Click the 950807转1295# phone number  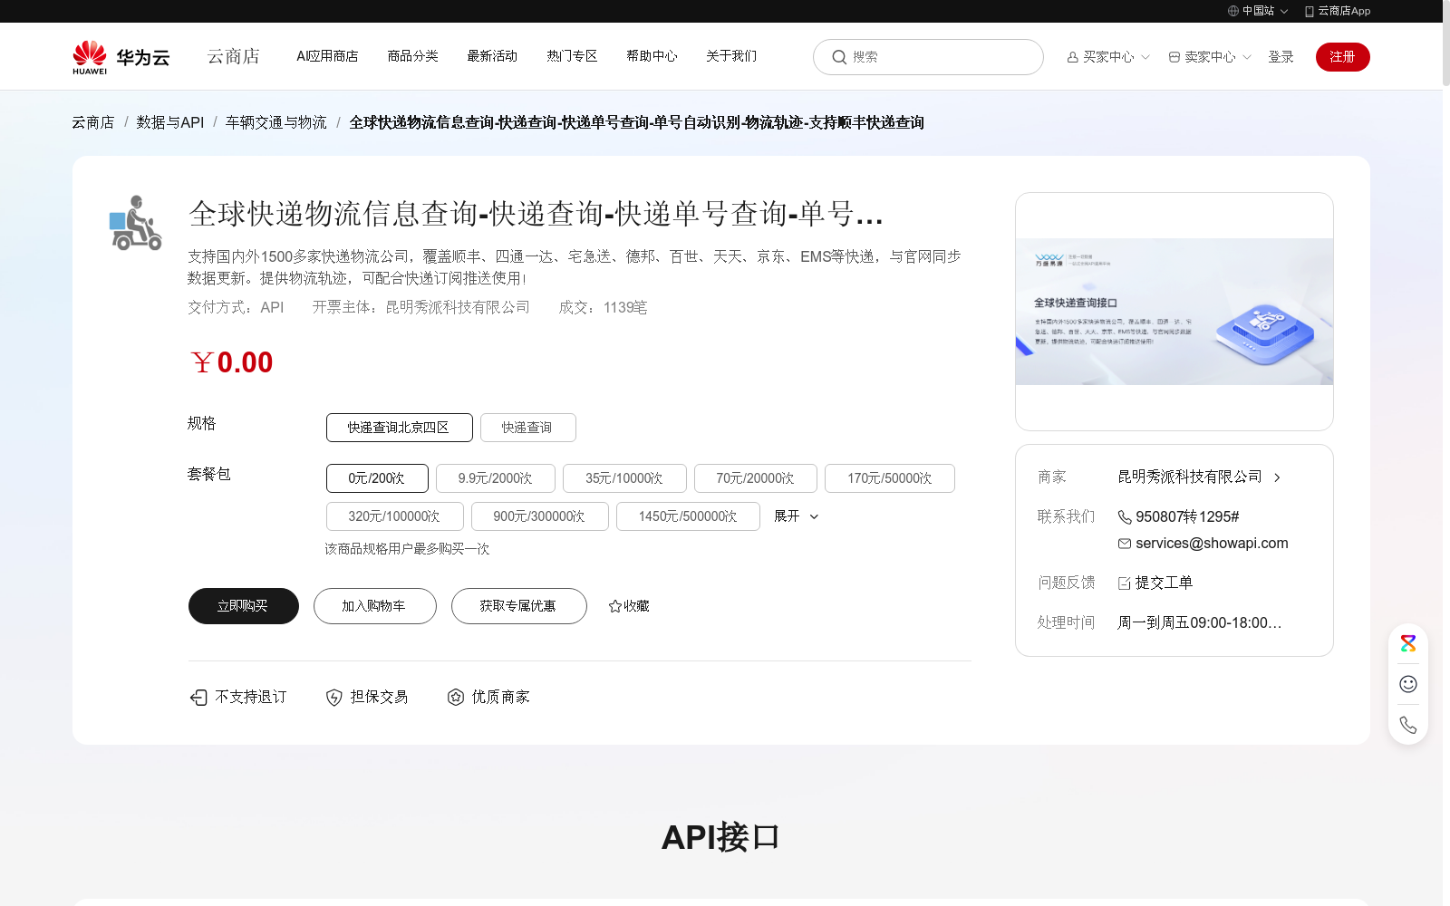click(1187, 517)
